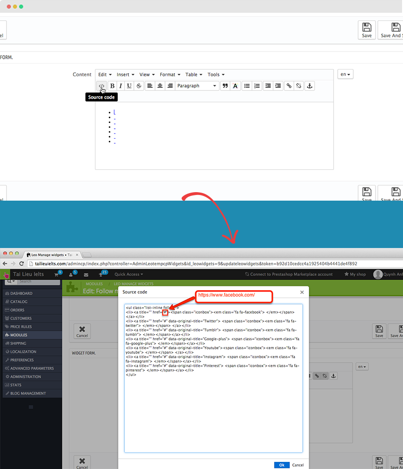Screen dimensions: 403x469
Task: Insert a blockquote
Action: 225,86
